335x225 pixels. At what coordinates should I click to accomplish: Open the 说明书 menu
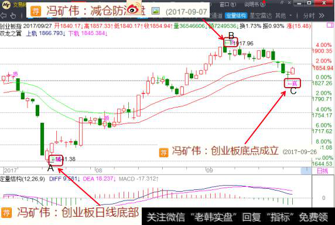[x=254, y=4]
